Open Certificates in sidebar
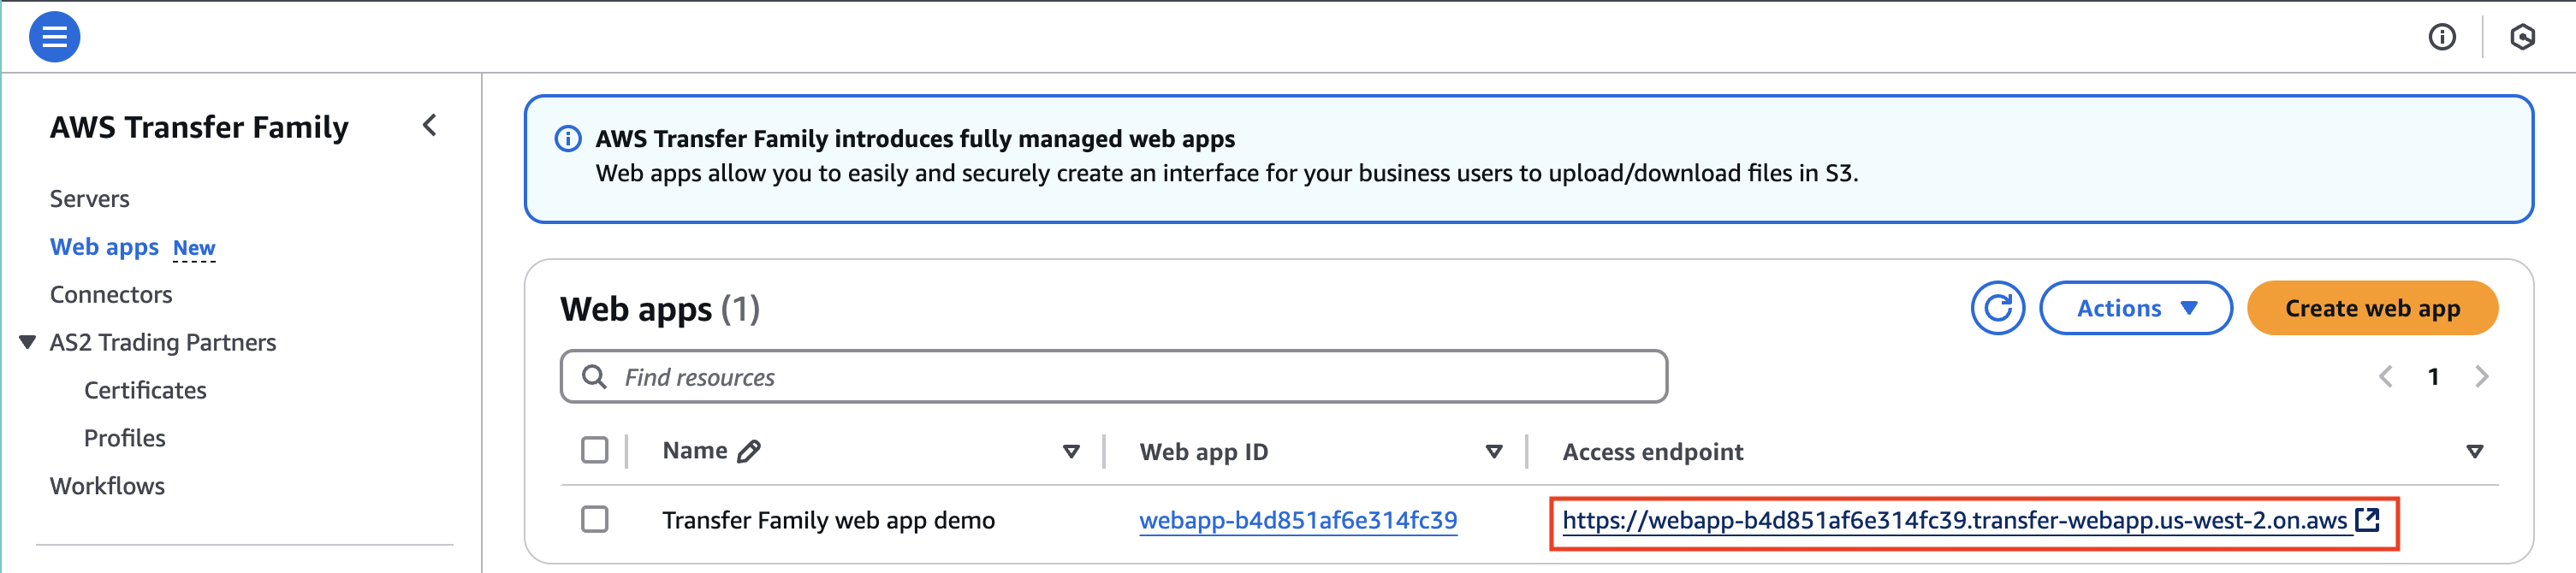The height and width of the screenshot is (573, 2576). tap(145, 391)
